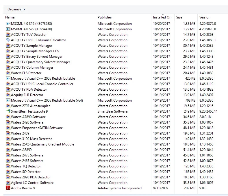Click the Waters 3100 Mass Detector icon
The image size is (228, 196).
8,139
